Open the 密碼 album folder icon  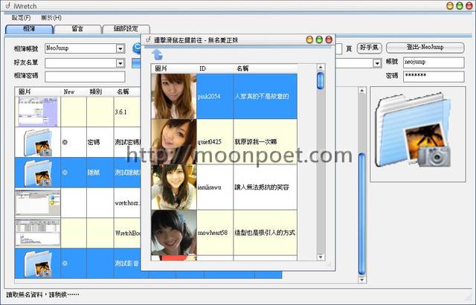tap(37, 141)
